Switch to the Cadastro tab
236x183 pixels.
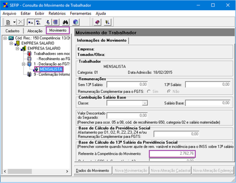coord(12,31)
